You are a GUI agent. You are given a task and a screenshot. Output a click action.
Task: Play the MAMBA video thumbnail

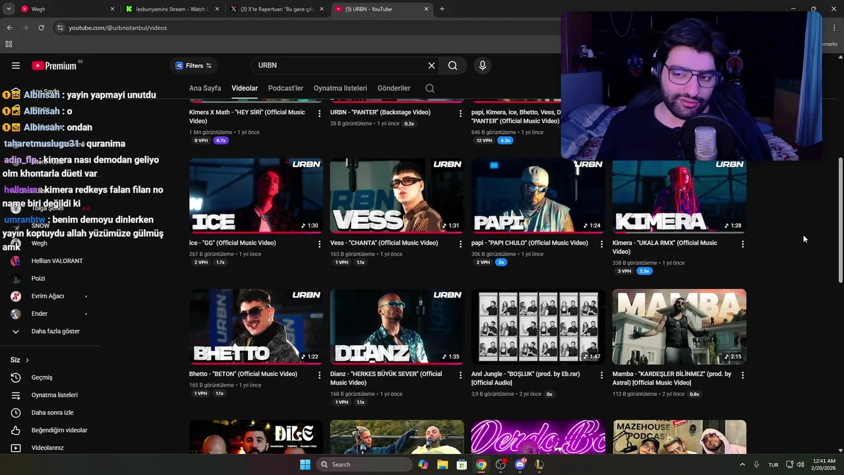pos(679,327)
